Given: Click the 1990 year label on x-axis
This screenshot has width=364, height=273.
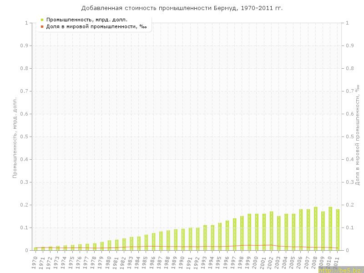Looking at the screenshot, I should coord(182,263).
